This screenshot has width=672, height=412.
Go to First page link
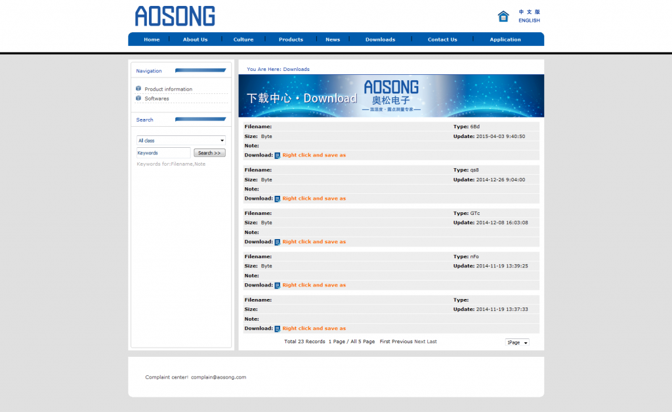pyautogui.click(x=385, y=342)
